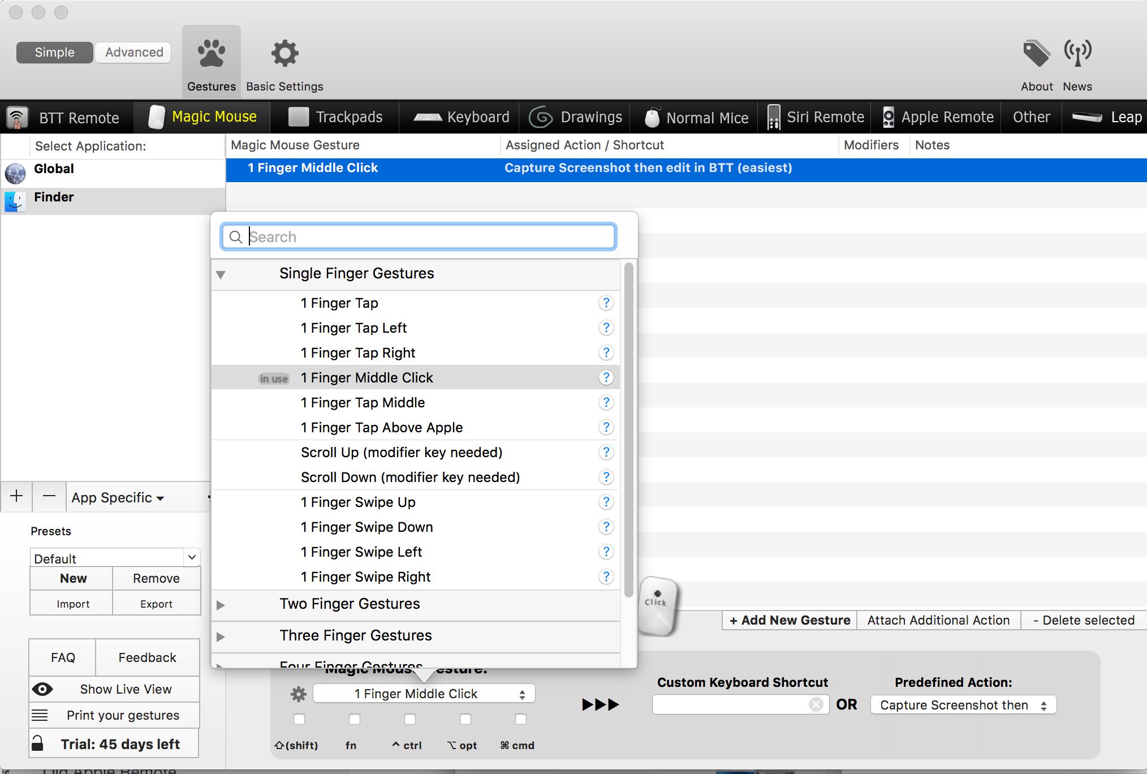Screen dimensions: 1147x774
Task: Open the Predefined Action dropdown
Action: point(963,705)
